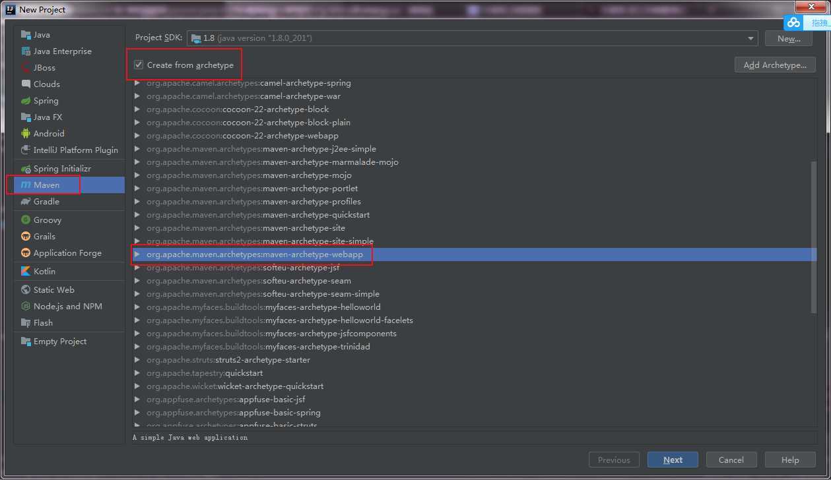
Task: Expand struts2-archetype-starter arrow
Action: [x=137, y=360]
